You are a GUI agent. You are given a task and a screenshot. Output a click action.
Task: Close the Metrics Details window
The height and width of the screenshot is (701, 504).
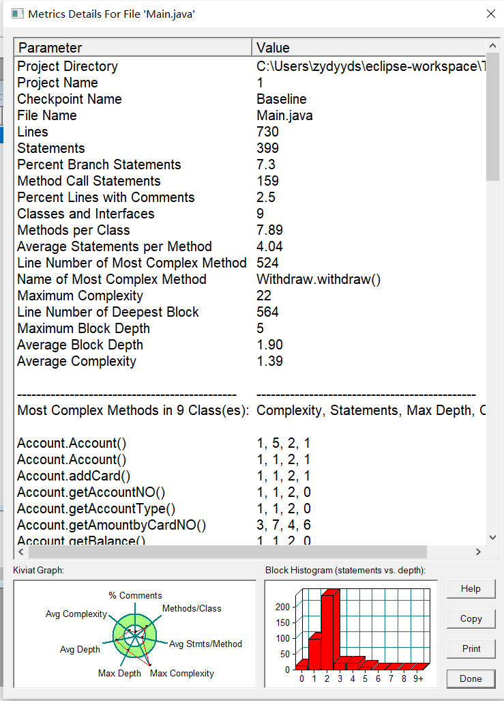pyautogui.click(x=490, y=14)
